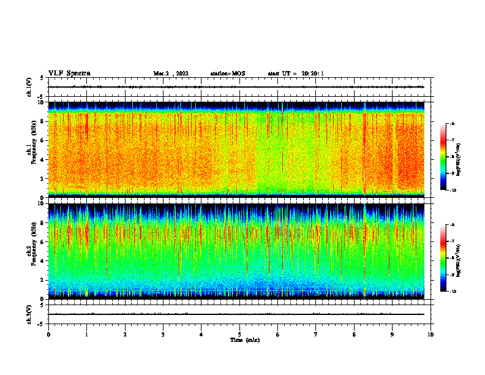This screenshot has height=375, width=485.
Task: Click the "ch.1(V)" axis label at top
Action: [29, 87]
